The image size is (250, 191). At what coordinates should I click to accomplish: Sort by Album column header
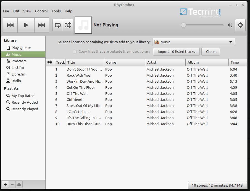[207, 62]
